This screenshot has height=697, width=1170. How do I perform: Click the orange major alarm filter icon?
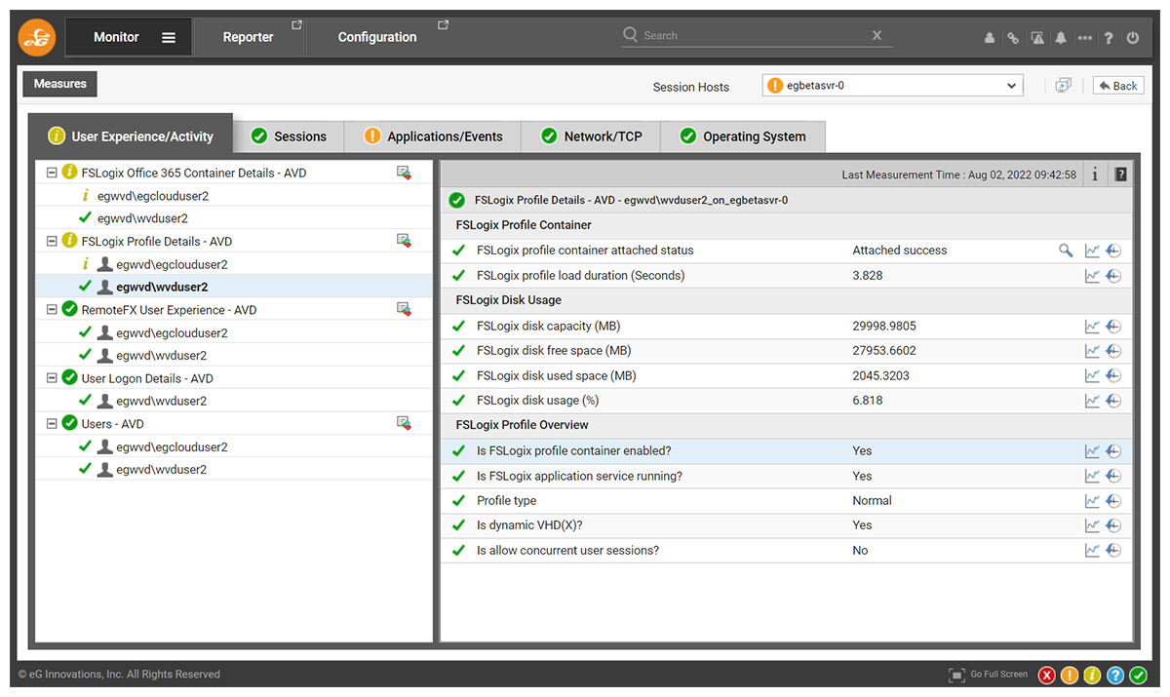(x=1070, y=676)
